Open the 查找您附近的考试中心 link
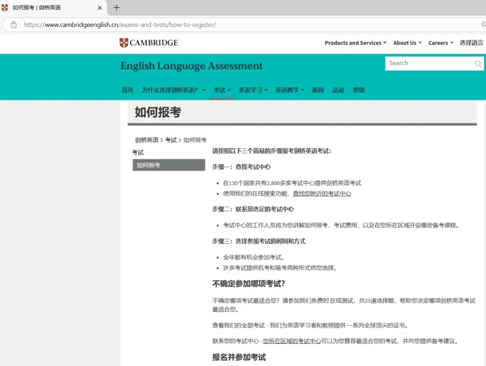This screenshot has width=486, height=366. [322, 194]
